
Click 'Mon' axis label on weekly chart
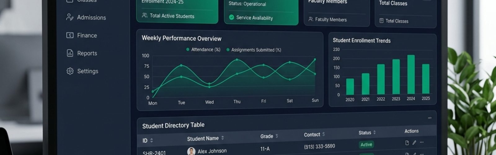(153, 103)
